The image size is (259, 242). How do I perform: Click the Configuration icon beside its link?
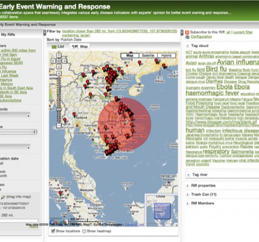point(187,37)
